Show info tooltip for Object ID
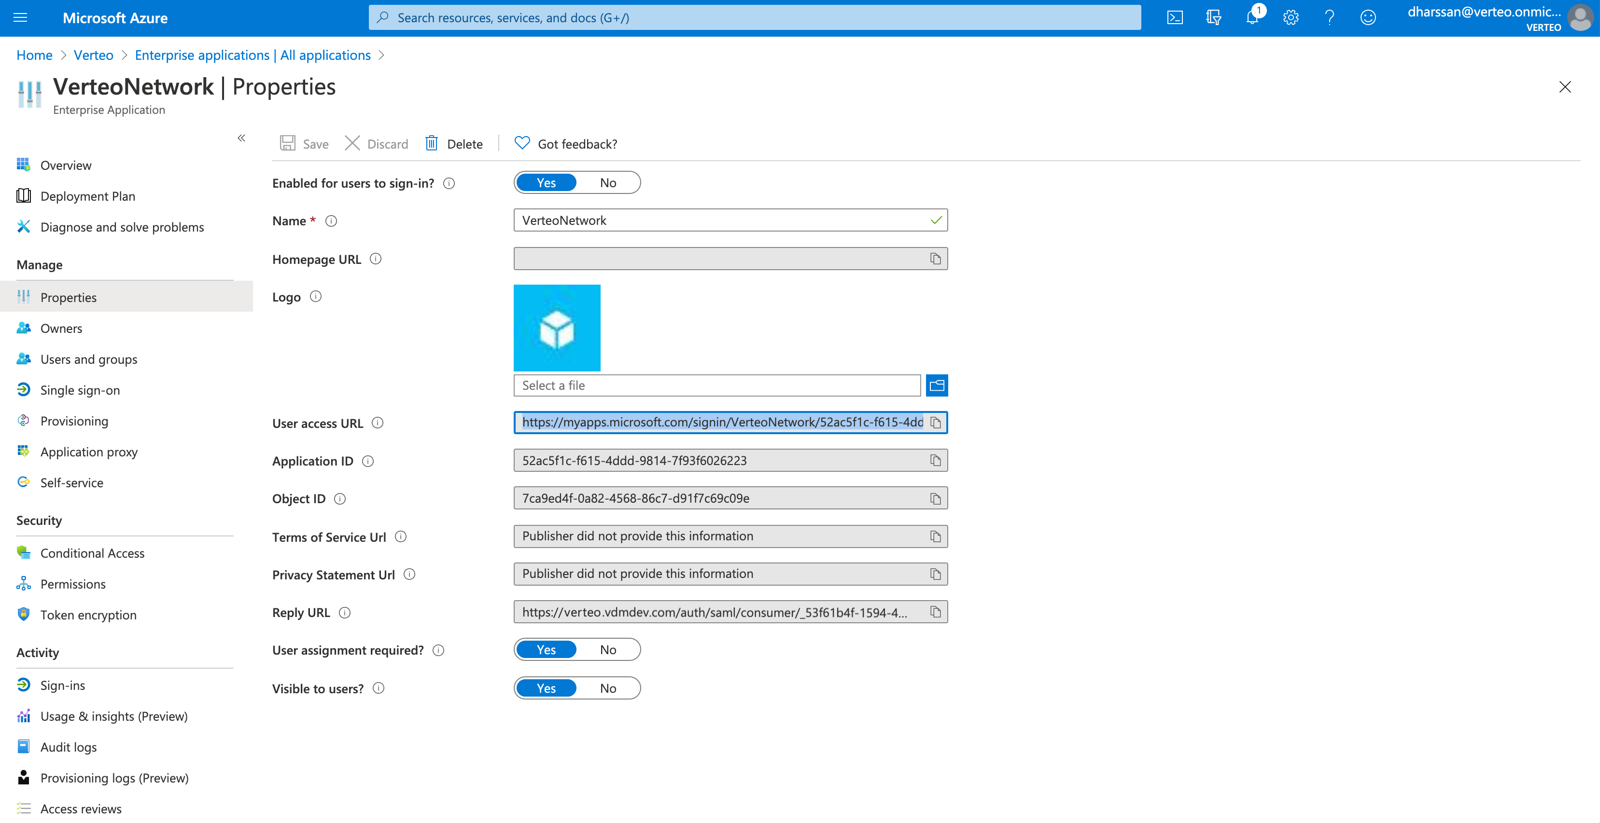 tap(340, 499)
